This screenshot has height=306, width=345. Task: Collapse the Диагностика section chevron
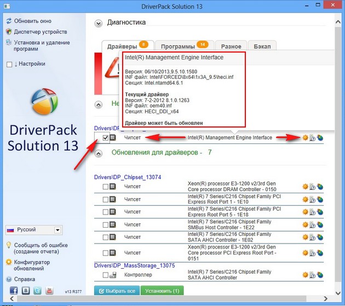99,23
